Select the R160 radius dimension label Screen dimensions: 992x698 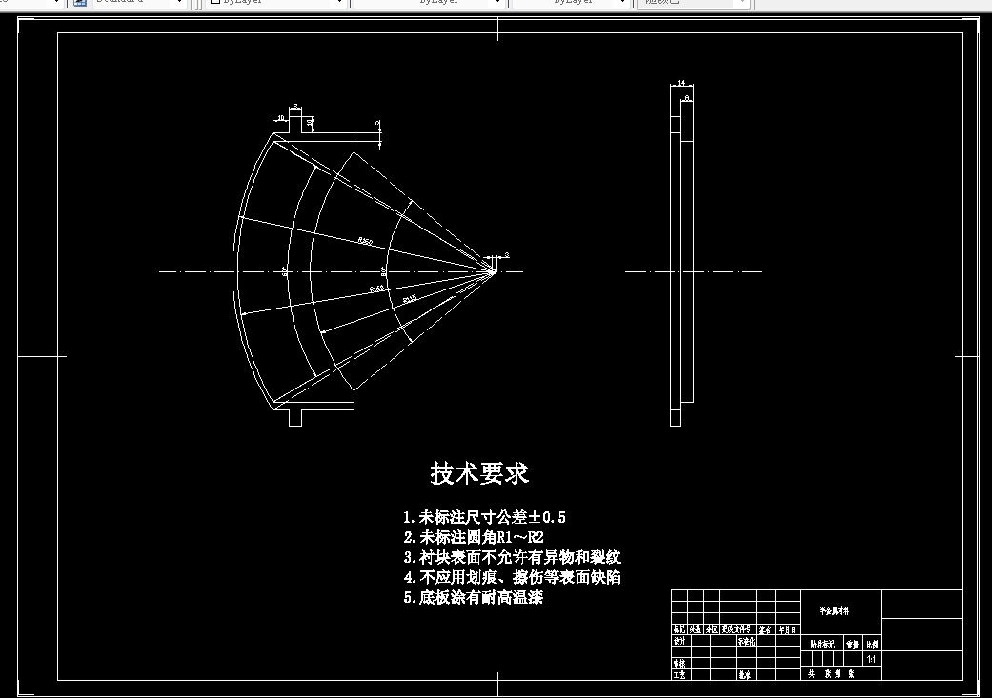[376, 289]
